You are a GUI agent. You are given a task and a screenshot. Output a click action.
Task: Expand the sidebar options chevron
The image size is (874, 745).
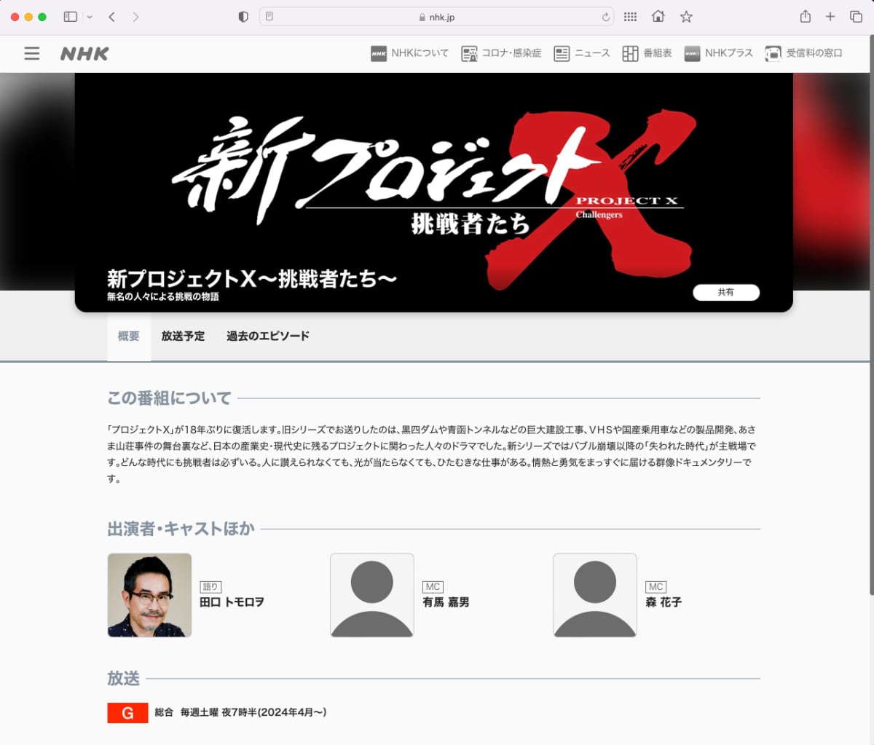click(x=89, y=16)
